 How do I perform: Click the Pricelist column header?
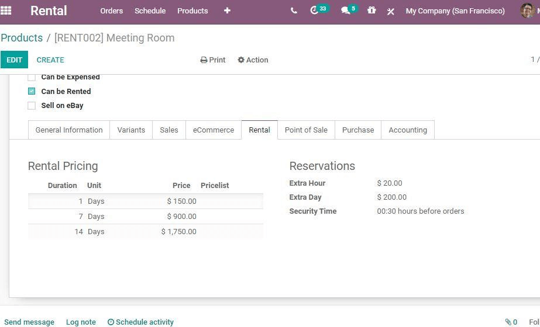coord(215,185)
